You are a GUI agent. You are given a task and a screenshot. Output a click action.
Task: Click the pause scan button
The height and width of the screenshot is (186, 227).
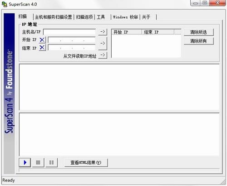pyautogui.click(x=51, y=162)
